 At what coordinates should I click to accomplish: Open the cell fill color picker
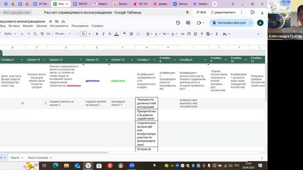coord(125,34)
